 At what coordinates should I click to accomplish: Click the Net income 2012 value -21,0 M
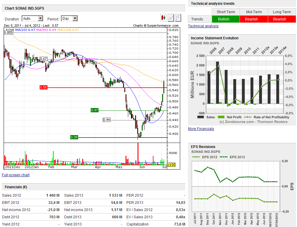coord(53,210)
